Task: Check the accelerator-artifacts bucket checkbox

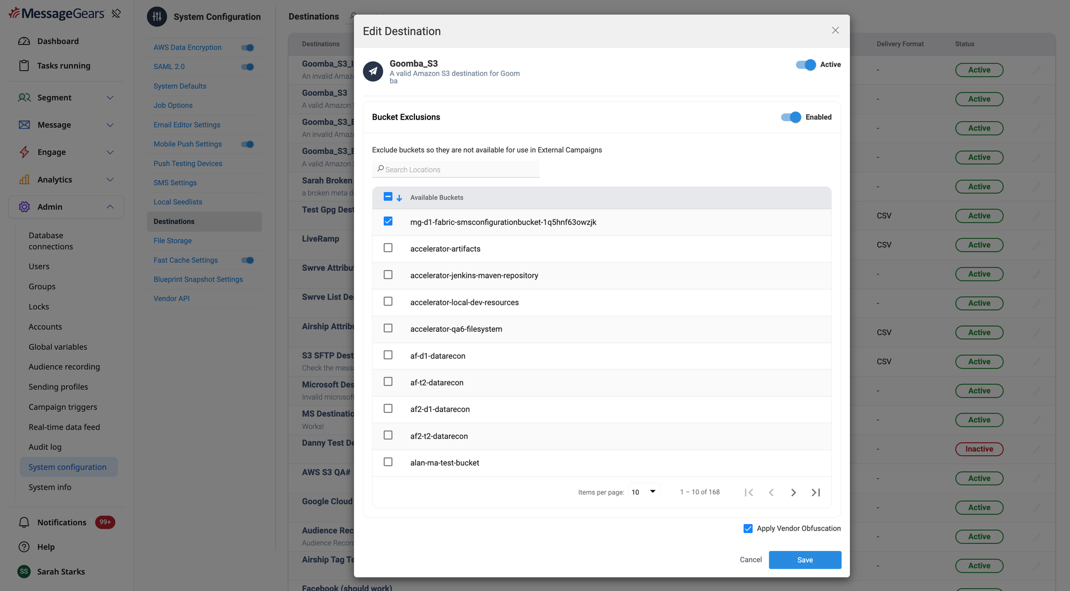Action: 388,248
